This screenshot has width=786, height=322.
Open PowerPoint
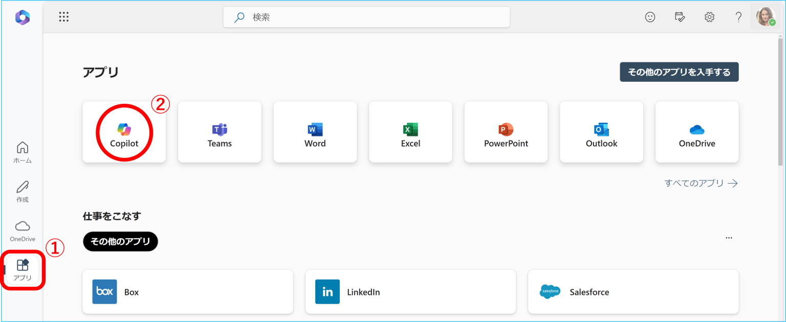pyautogui.click(x=506, y=132)
